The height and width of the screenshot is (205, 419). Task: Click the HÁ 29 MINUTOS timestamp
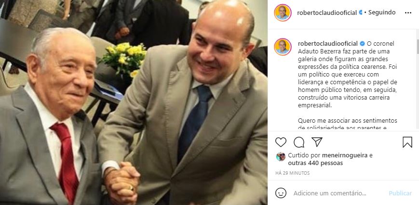pos(292,173)
